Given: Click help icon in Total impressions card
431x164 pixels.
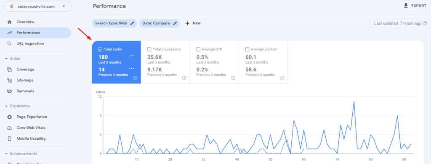Looking at the screenshot, I should click(x=184, y=78).
